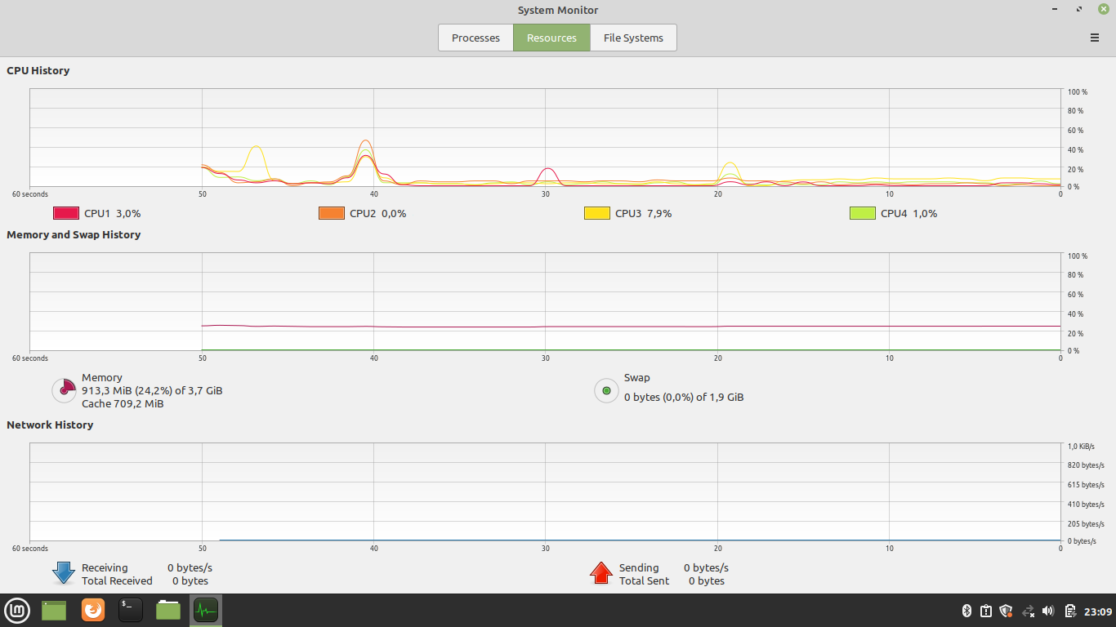1116x627 pixels.
Task: Click the 'CPU3 7,9%' label
Action: pyautogui.click(x=643, y=214)
